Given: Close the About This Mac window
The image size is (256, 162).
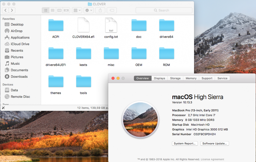Looking at the screenshot, I should (113, 78).
